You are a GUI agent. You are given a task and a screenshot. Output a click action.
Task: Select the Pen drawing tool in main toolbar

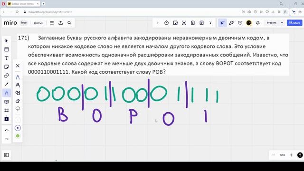[x=7, y=93]
